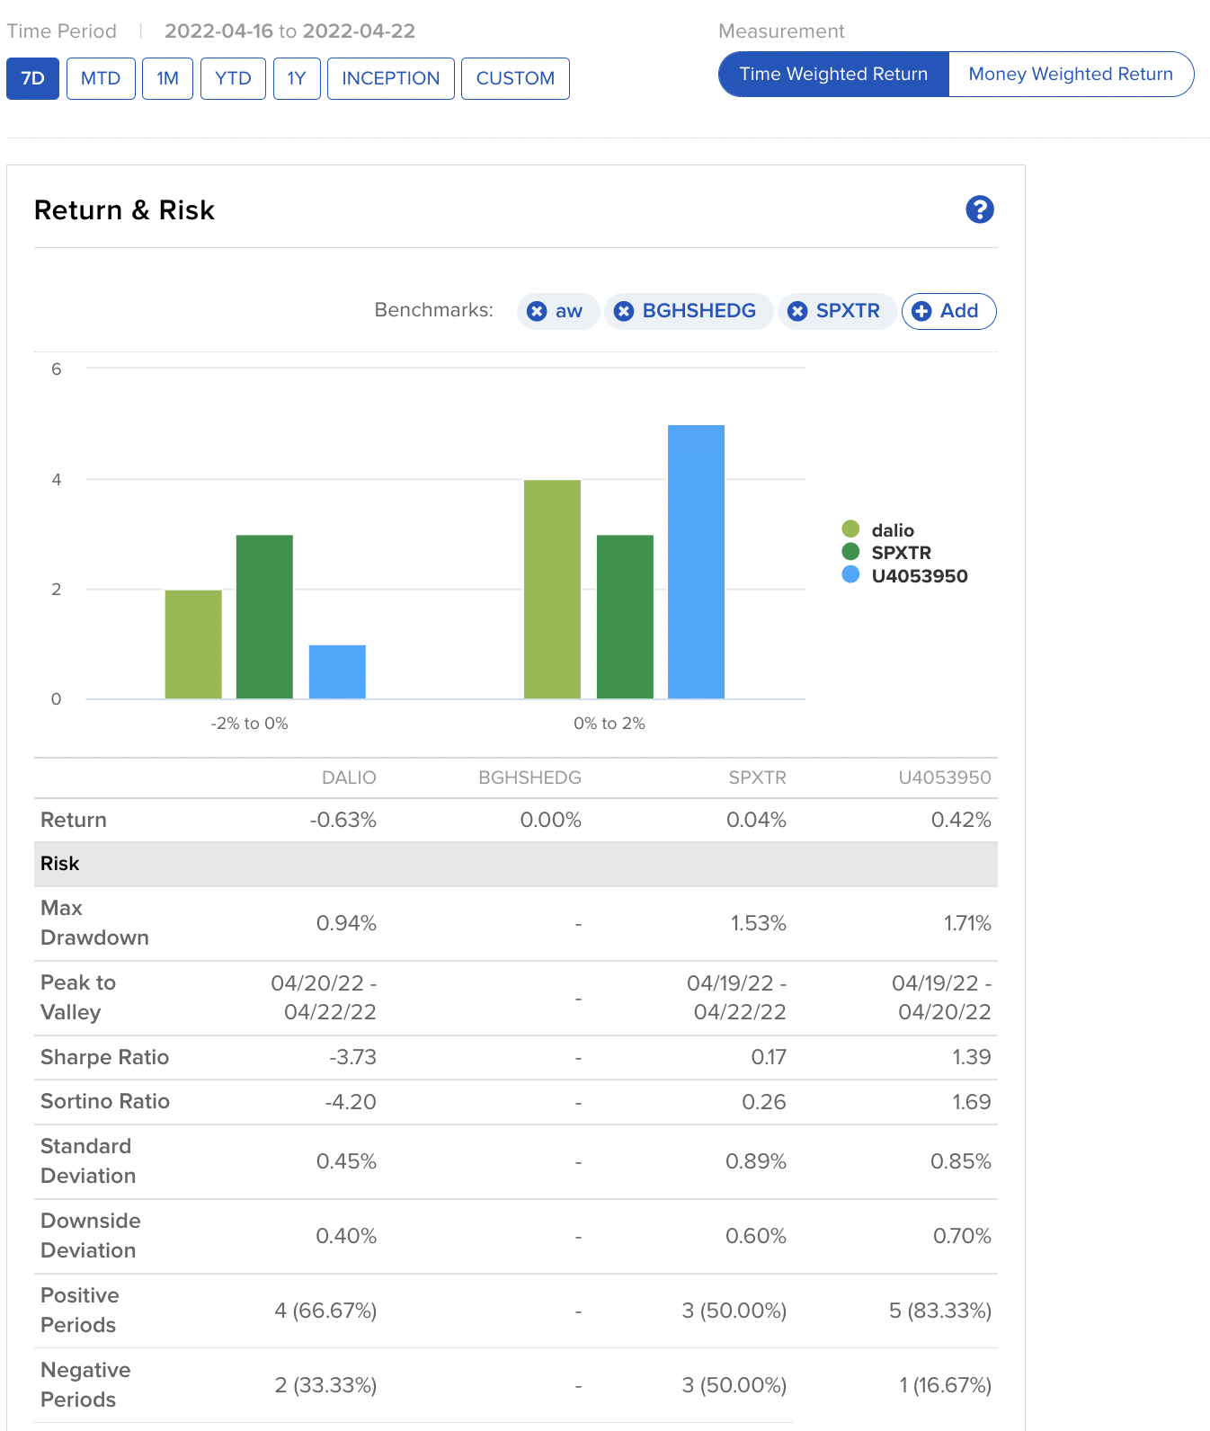Remove the aw benchmark chip
This screenshot has height=1431, width=1210.
click(x=537, y=311)
